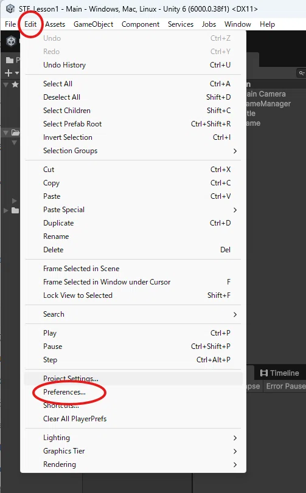Expand the Lighting submenu
Screen dimensions: 306x493
coord(133,438)
